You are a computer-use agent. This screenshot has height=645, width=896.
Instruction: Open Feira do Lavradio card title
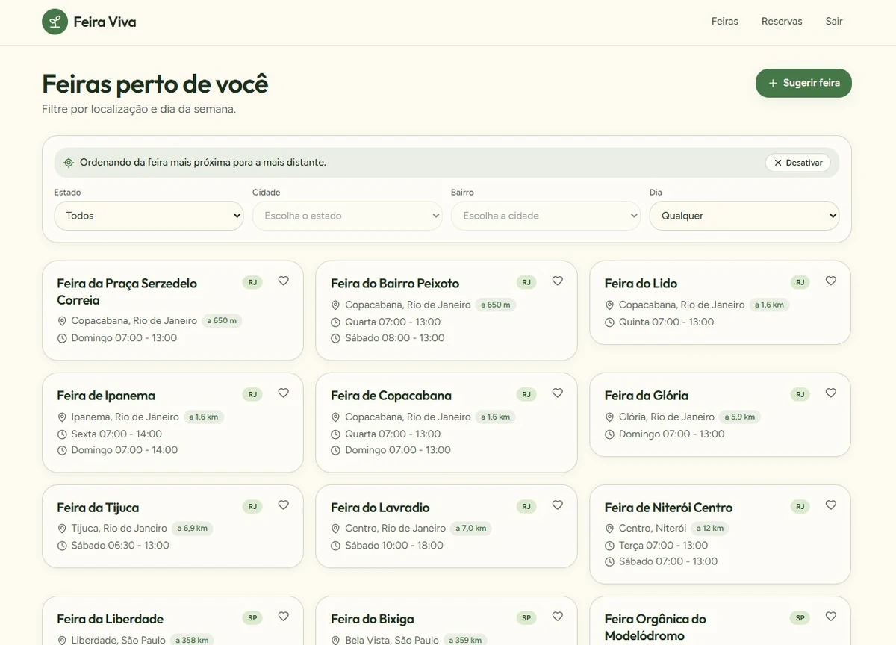click(380, 508)
